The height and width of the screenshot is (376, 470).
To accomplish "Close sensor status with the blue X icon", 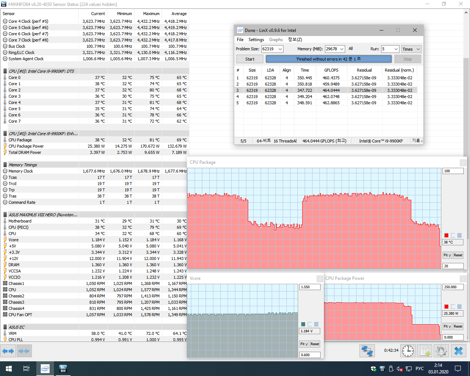I will (x=459, y=351).
